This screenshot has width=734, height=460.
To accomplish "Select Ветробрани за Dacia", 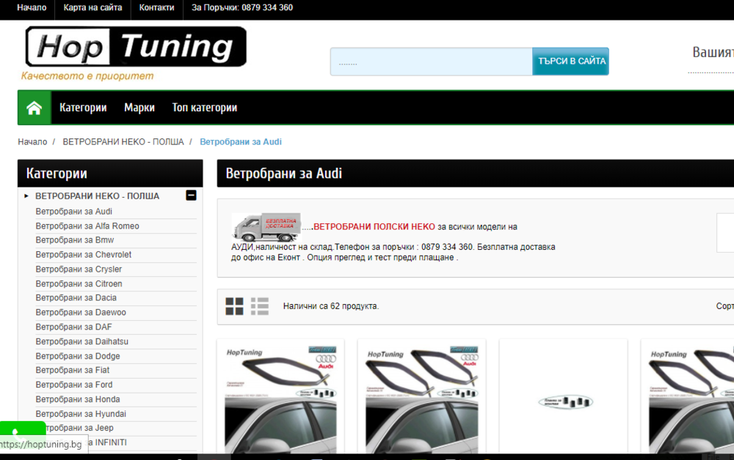I will pyautogui.click(x=76, y=298).
